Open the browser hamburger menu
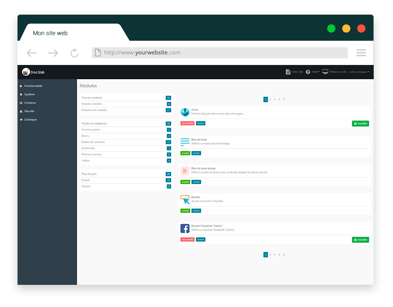Viewport: 393px width, 307px height. (x=361, y=53)
